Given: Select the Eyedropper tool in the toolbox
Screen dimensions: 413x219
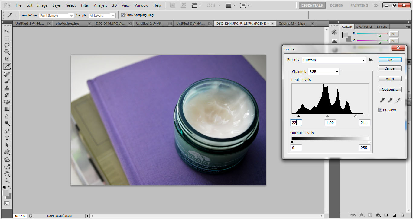Looking at the screenshot, I should [x=7, y=66].
